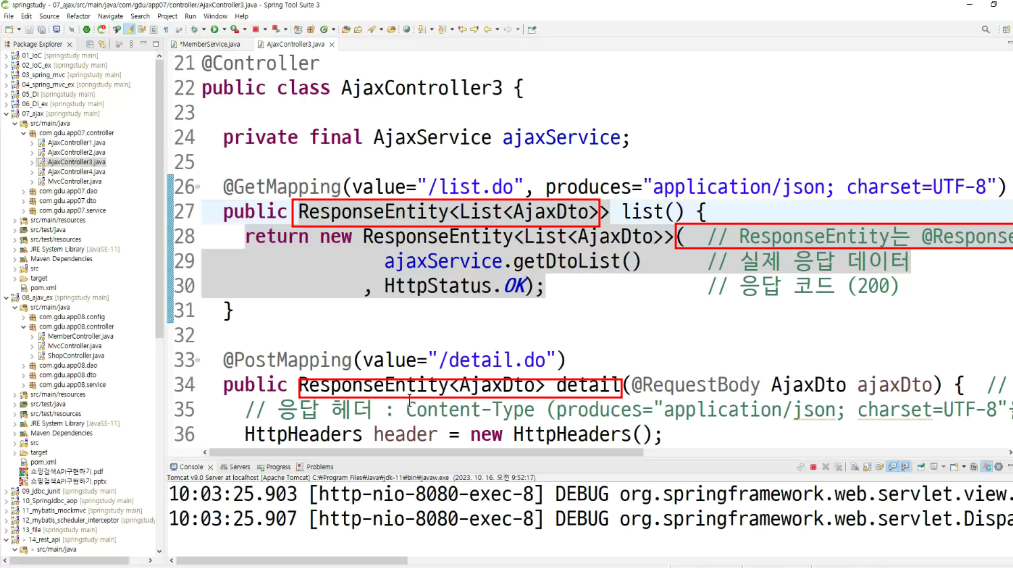Click Package Explorer view menu icon
This screenshot has width=1013, height=568.
130,44
